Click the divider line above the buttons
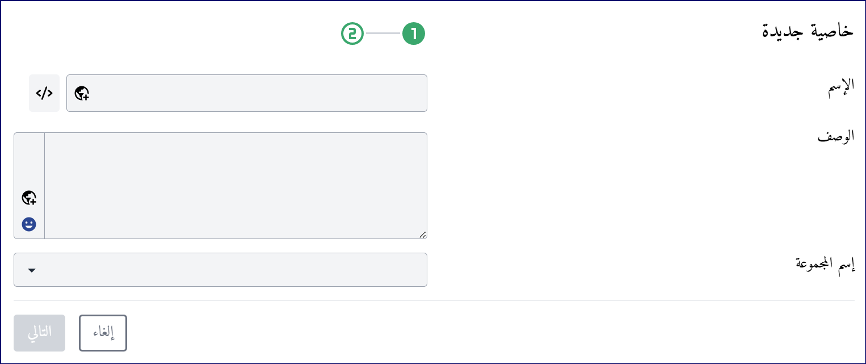This screenshot has height=364, width=866. (x=434, y=300)
